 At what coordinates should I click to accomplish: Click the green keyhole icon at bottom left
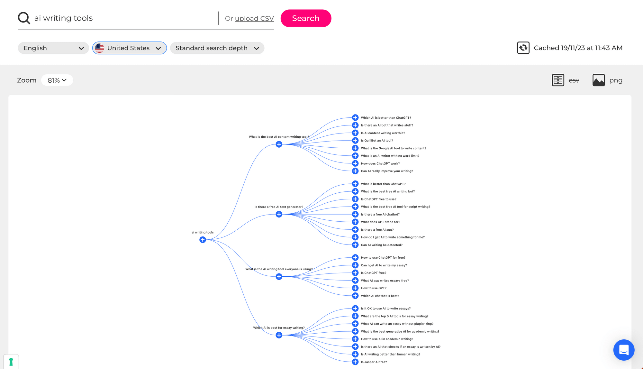click(x=11, y=362)
